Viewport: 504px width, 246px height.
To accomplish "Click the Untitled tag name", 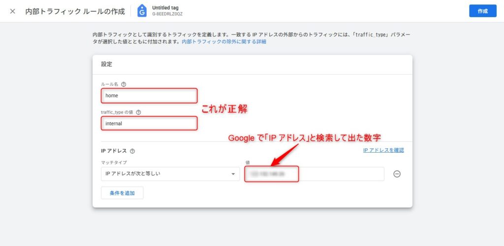I will coord(165,8).
